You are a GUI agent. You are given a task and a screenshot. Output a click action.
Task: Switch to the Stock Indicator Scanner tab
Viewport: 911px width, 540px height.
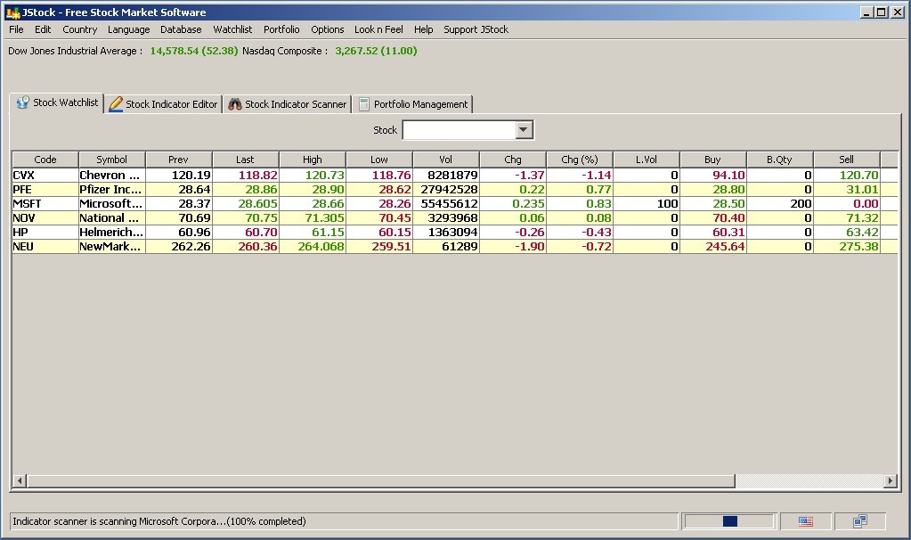pos(288,104)
